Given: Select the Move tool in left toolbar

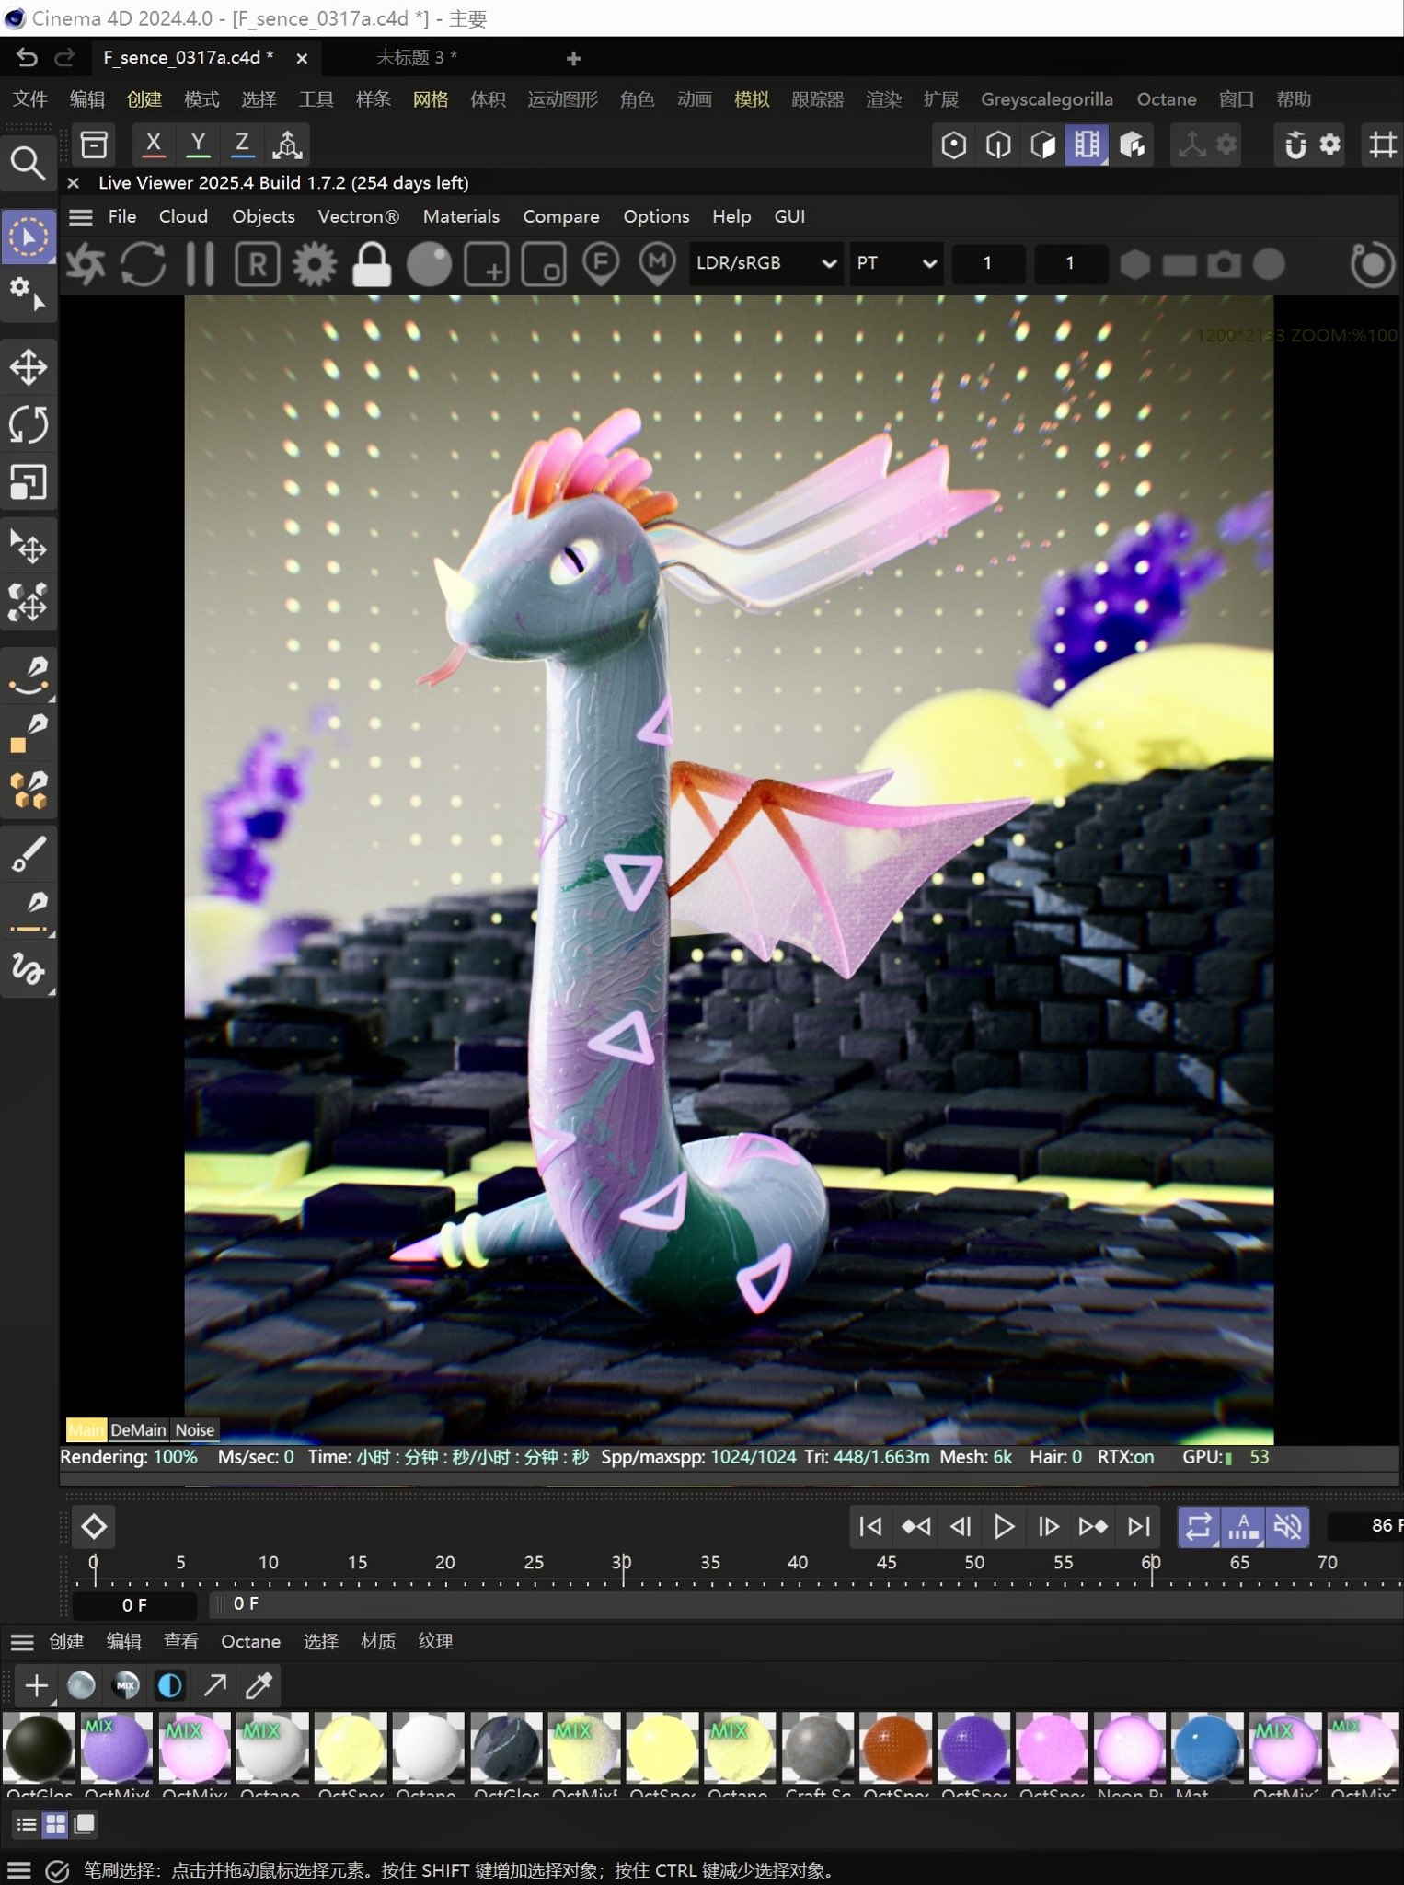Looking at the screenshot, I should point(29,367).
